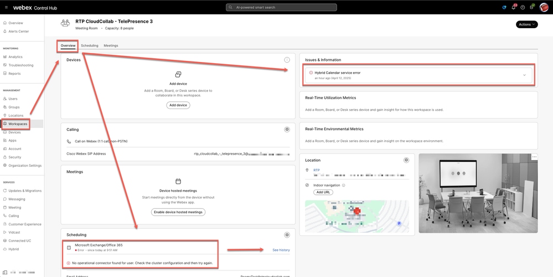
Task: Click the Add URL button
Action: [x=323, y=192]
